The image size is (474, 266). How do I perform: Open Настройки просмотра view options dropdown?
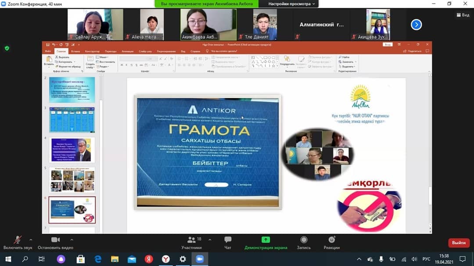coord(292,4)
